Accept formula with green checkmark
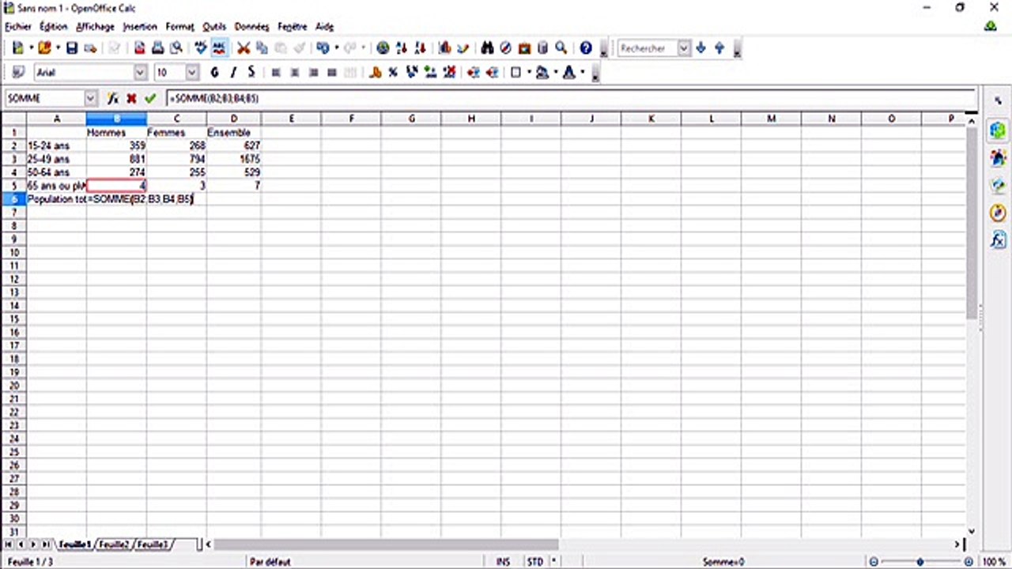The width and height of the screenshot is (1012, 569). click(x=150, y=99)
